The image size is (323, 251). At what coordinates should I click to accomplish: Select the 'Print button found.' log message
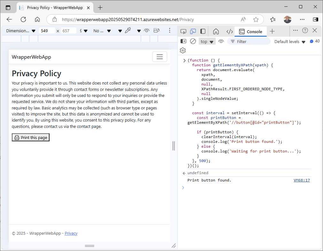click(x=209, y=180)
